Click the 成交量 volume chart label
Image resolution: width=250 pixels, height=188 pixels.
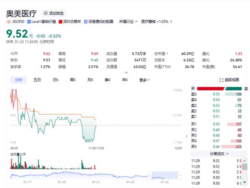click(x=18, y=154)
